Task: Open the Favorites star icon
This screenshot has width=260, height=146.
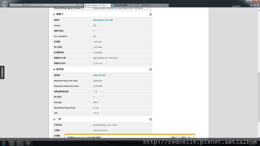Action: pos(254,5)
